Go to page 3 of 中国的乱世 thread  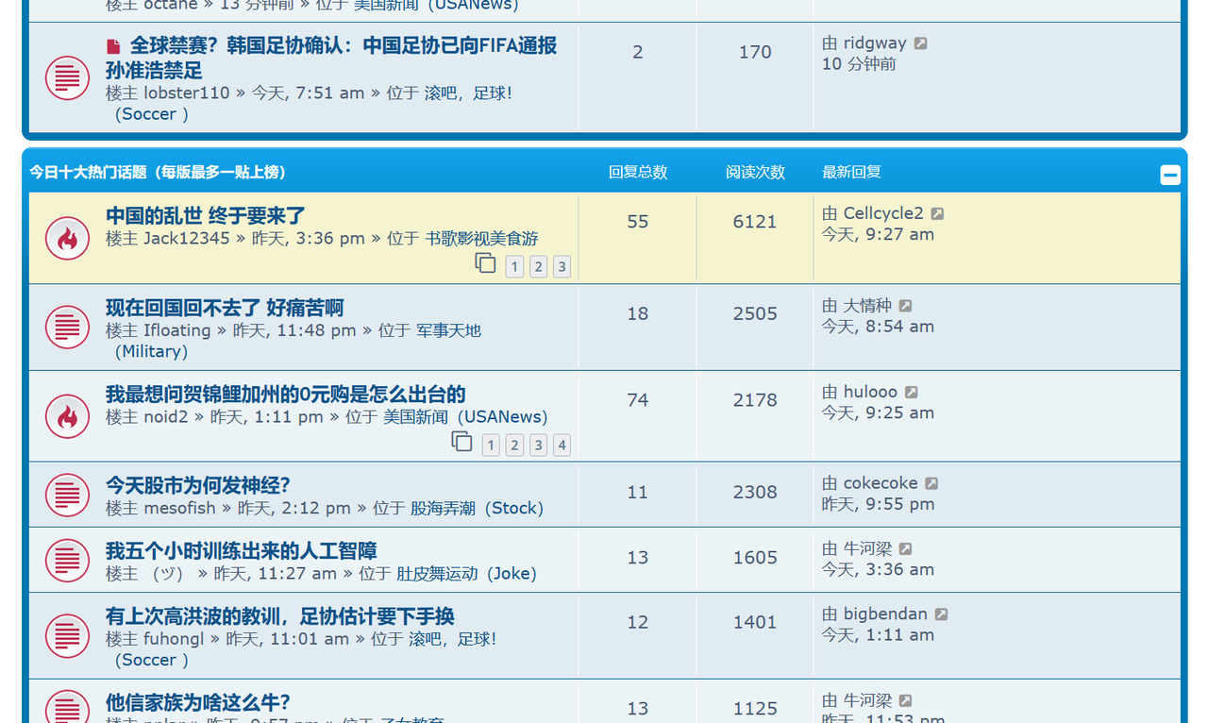[562, 267]
